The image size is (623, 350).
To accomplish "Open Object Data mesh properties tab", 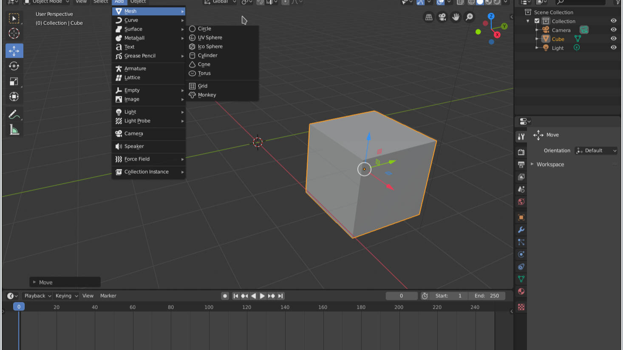I will 521,279.
